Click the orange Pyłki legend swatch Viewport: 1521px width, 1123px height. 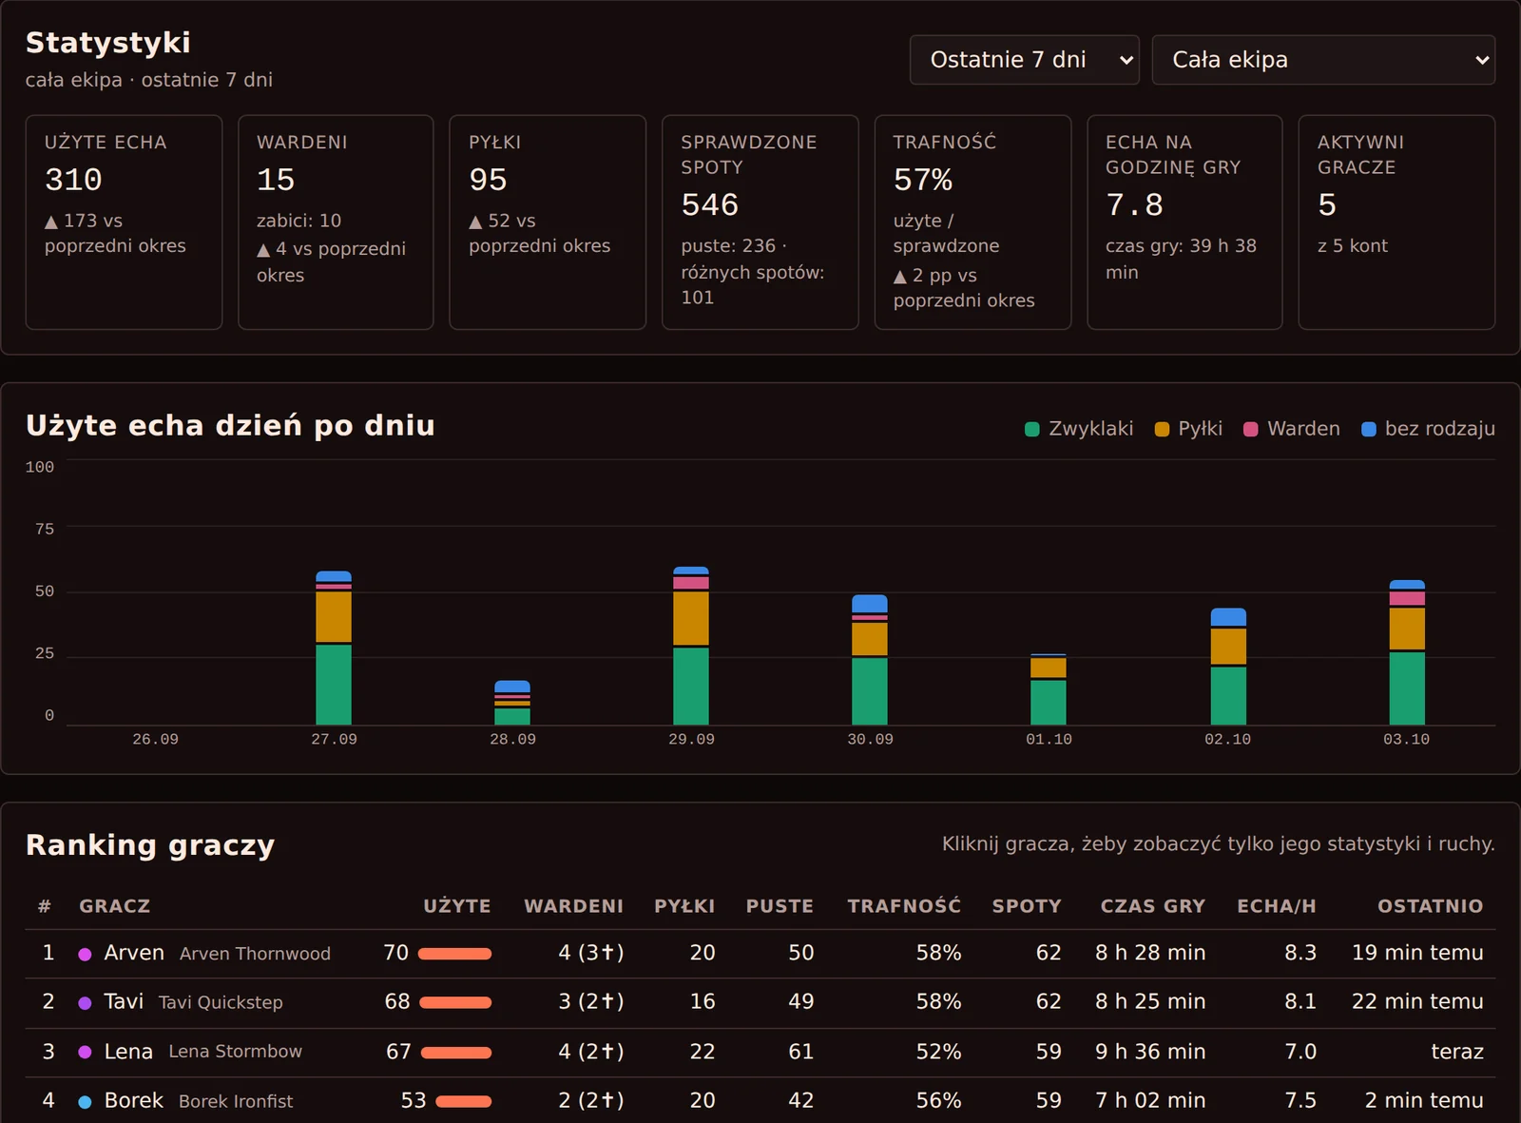1162,429
